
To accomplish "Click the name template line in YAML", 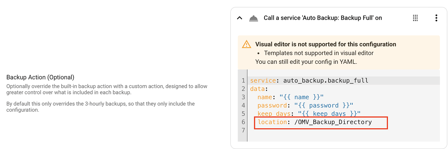I will click(291, 97).
